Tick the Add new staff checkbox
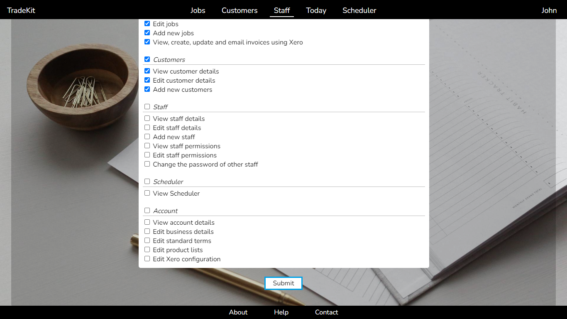The image size is (567, 319). pos(147,137)
